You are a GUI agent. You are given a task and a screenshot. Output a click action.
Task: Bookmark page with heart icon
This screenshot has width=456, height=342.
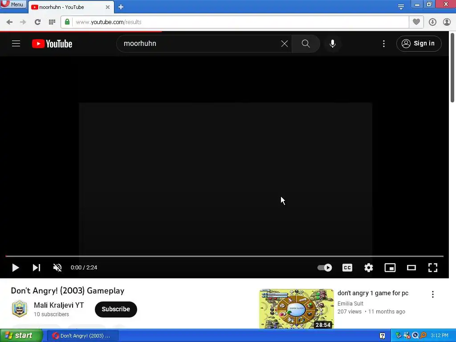(416, 22)
